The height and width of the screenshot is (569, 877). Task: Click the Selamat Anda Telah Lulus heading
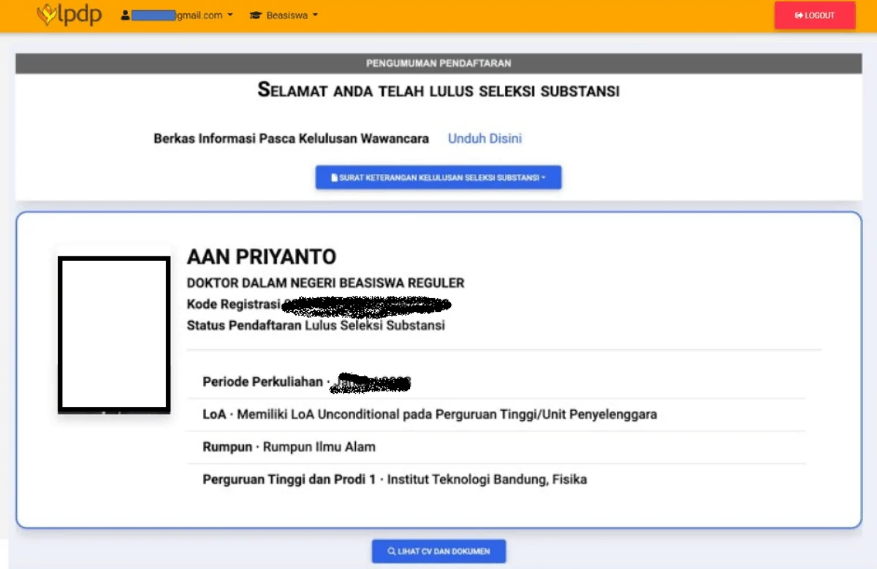438,91
